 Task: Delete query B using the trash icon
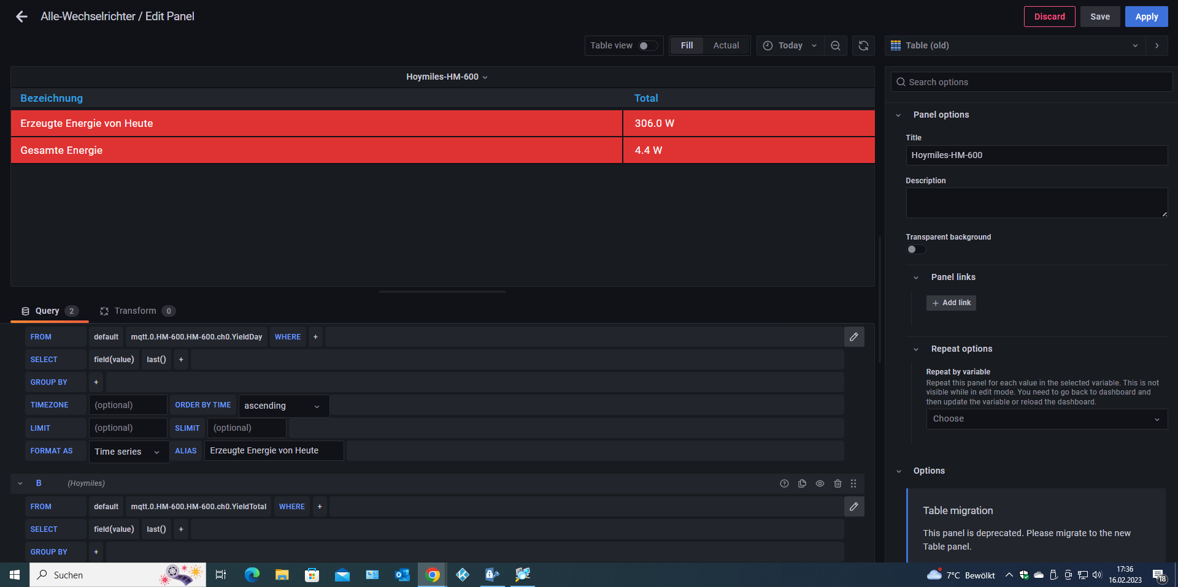(837, 483)
